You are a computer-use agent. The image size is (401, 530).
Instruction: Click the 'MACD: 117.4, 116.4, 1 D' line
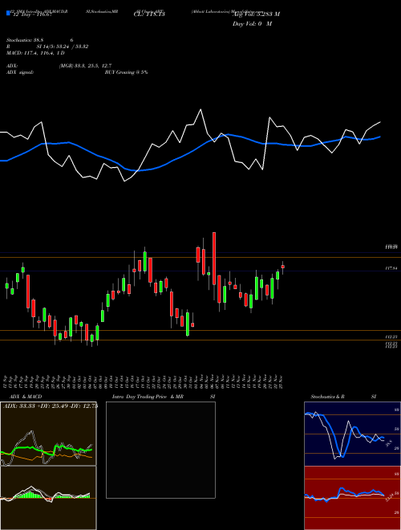tap(35, 53)
